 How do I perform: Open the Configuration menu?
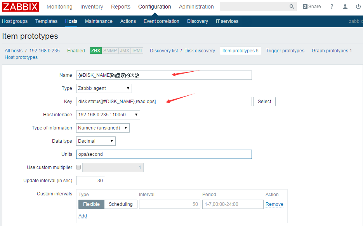tap(155, 7)
